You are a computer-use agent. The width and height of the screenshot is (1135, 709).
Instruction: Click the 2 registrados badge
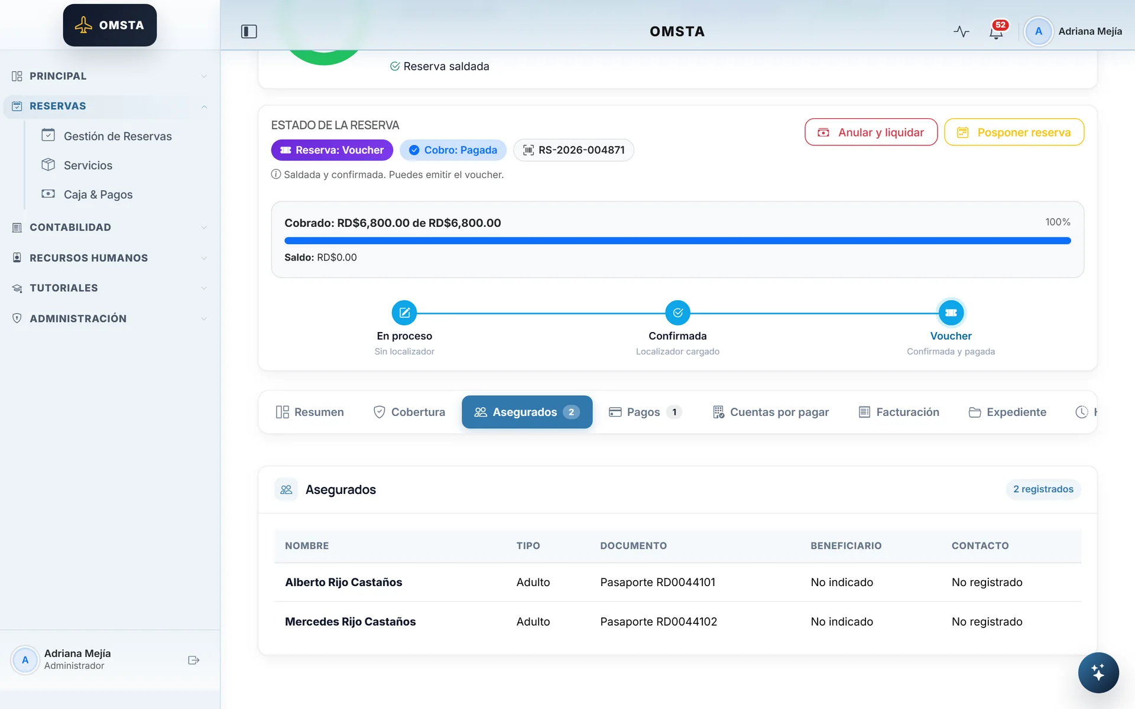pyautogui.click(x=1043, y=489)
